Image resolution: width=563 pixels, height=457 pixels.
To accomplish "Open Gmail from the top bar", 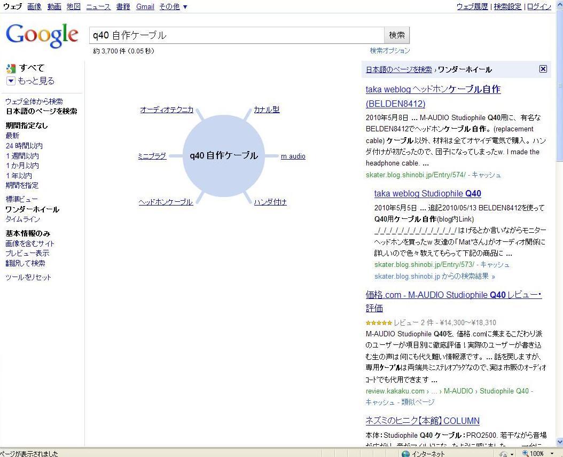I will [145, 6].
